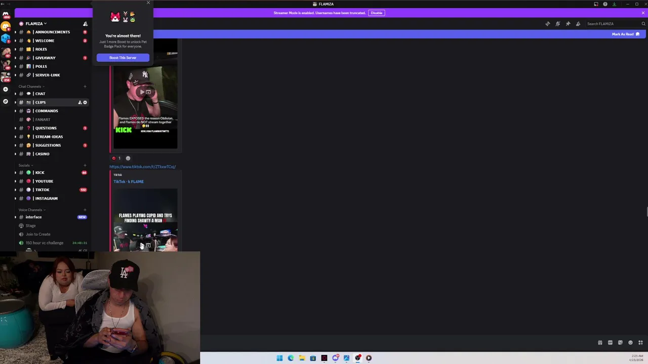Screen dimensions: 648x364
Task: Collapse Socials category
Action: tap(25, 165)
